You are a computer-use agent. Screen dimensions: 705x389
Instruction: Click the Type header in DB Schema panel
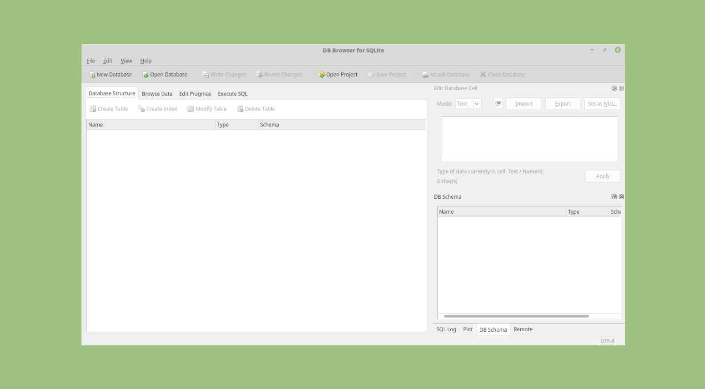587,212
